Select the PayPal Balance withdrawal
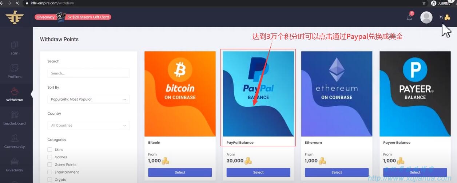The height and width of the screenshot is (183, 457). click(x=258, y=172)
